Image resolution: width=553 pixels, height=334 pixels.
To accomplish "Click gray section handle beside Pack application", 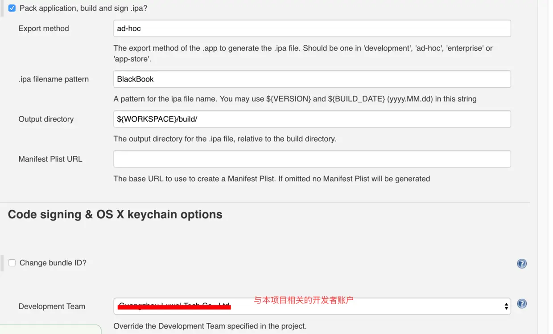I will pos(2,8).
